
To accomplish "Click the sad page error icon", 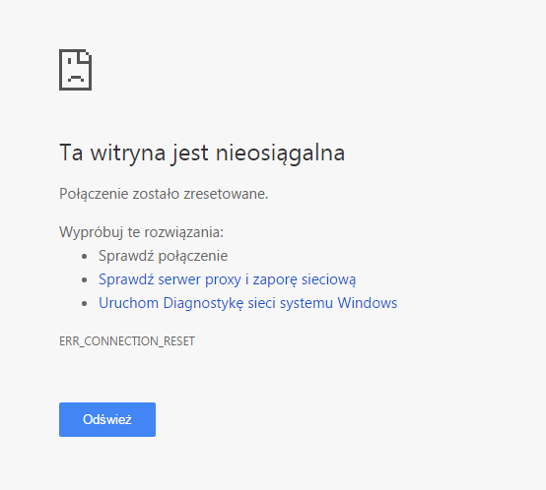I will (75, 70).
